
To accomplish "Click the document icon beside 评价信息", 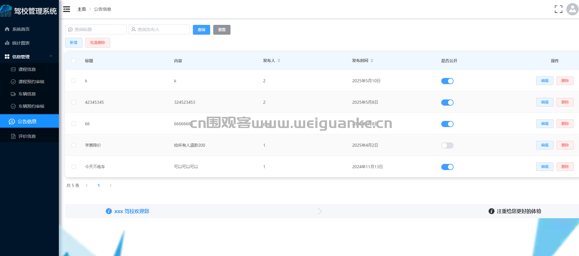I will click(x=13, y=136).
